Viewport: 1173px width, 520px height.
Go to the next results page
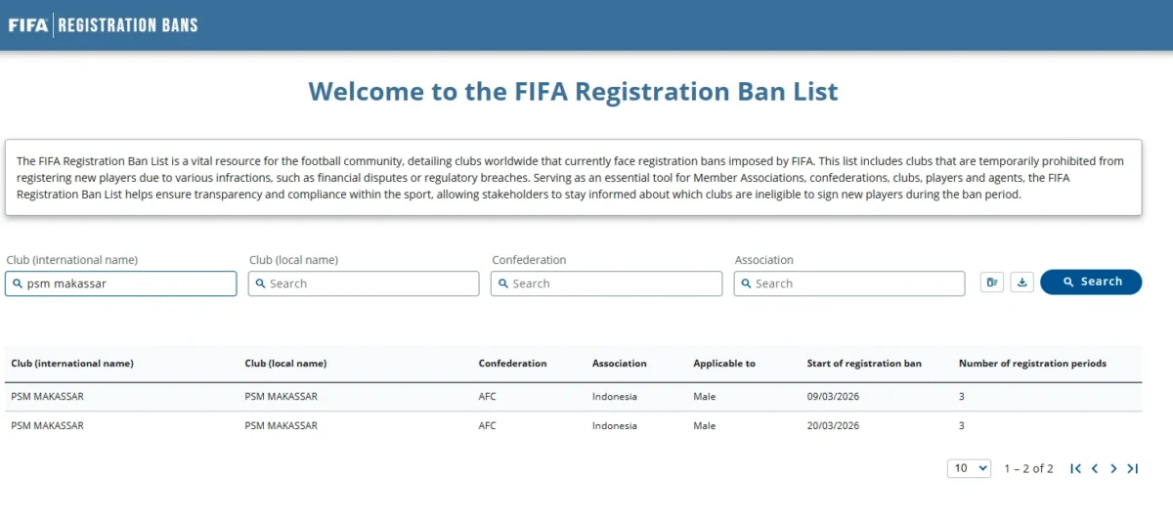(x=1113, y=468)
